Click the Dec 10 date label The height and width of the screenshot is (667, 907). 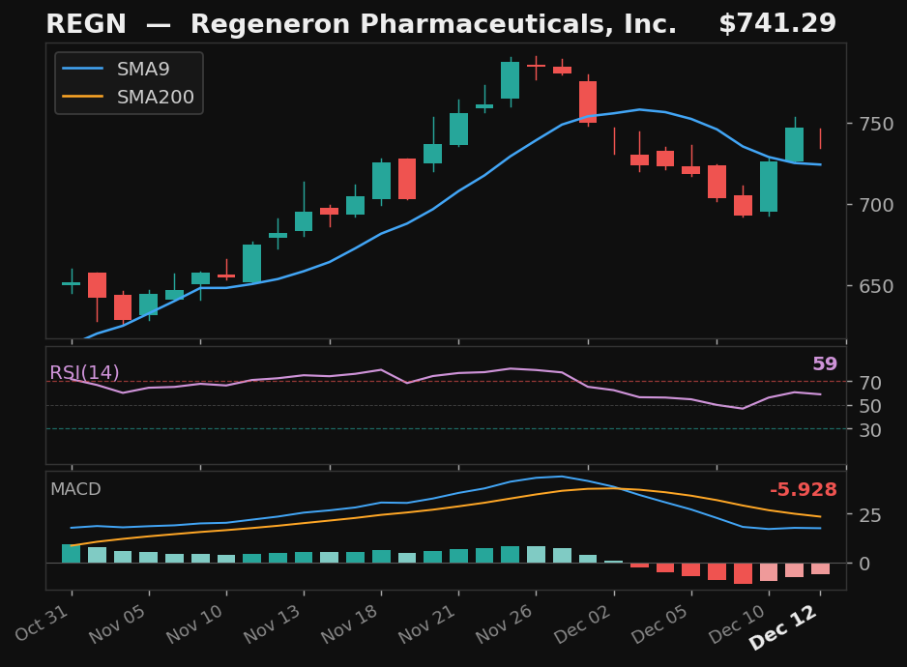pos(738,624)
